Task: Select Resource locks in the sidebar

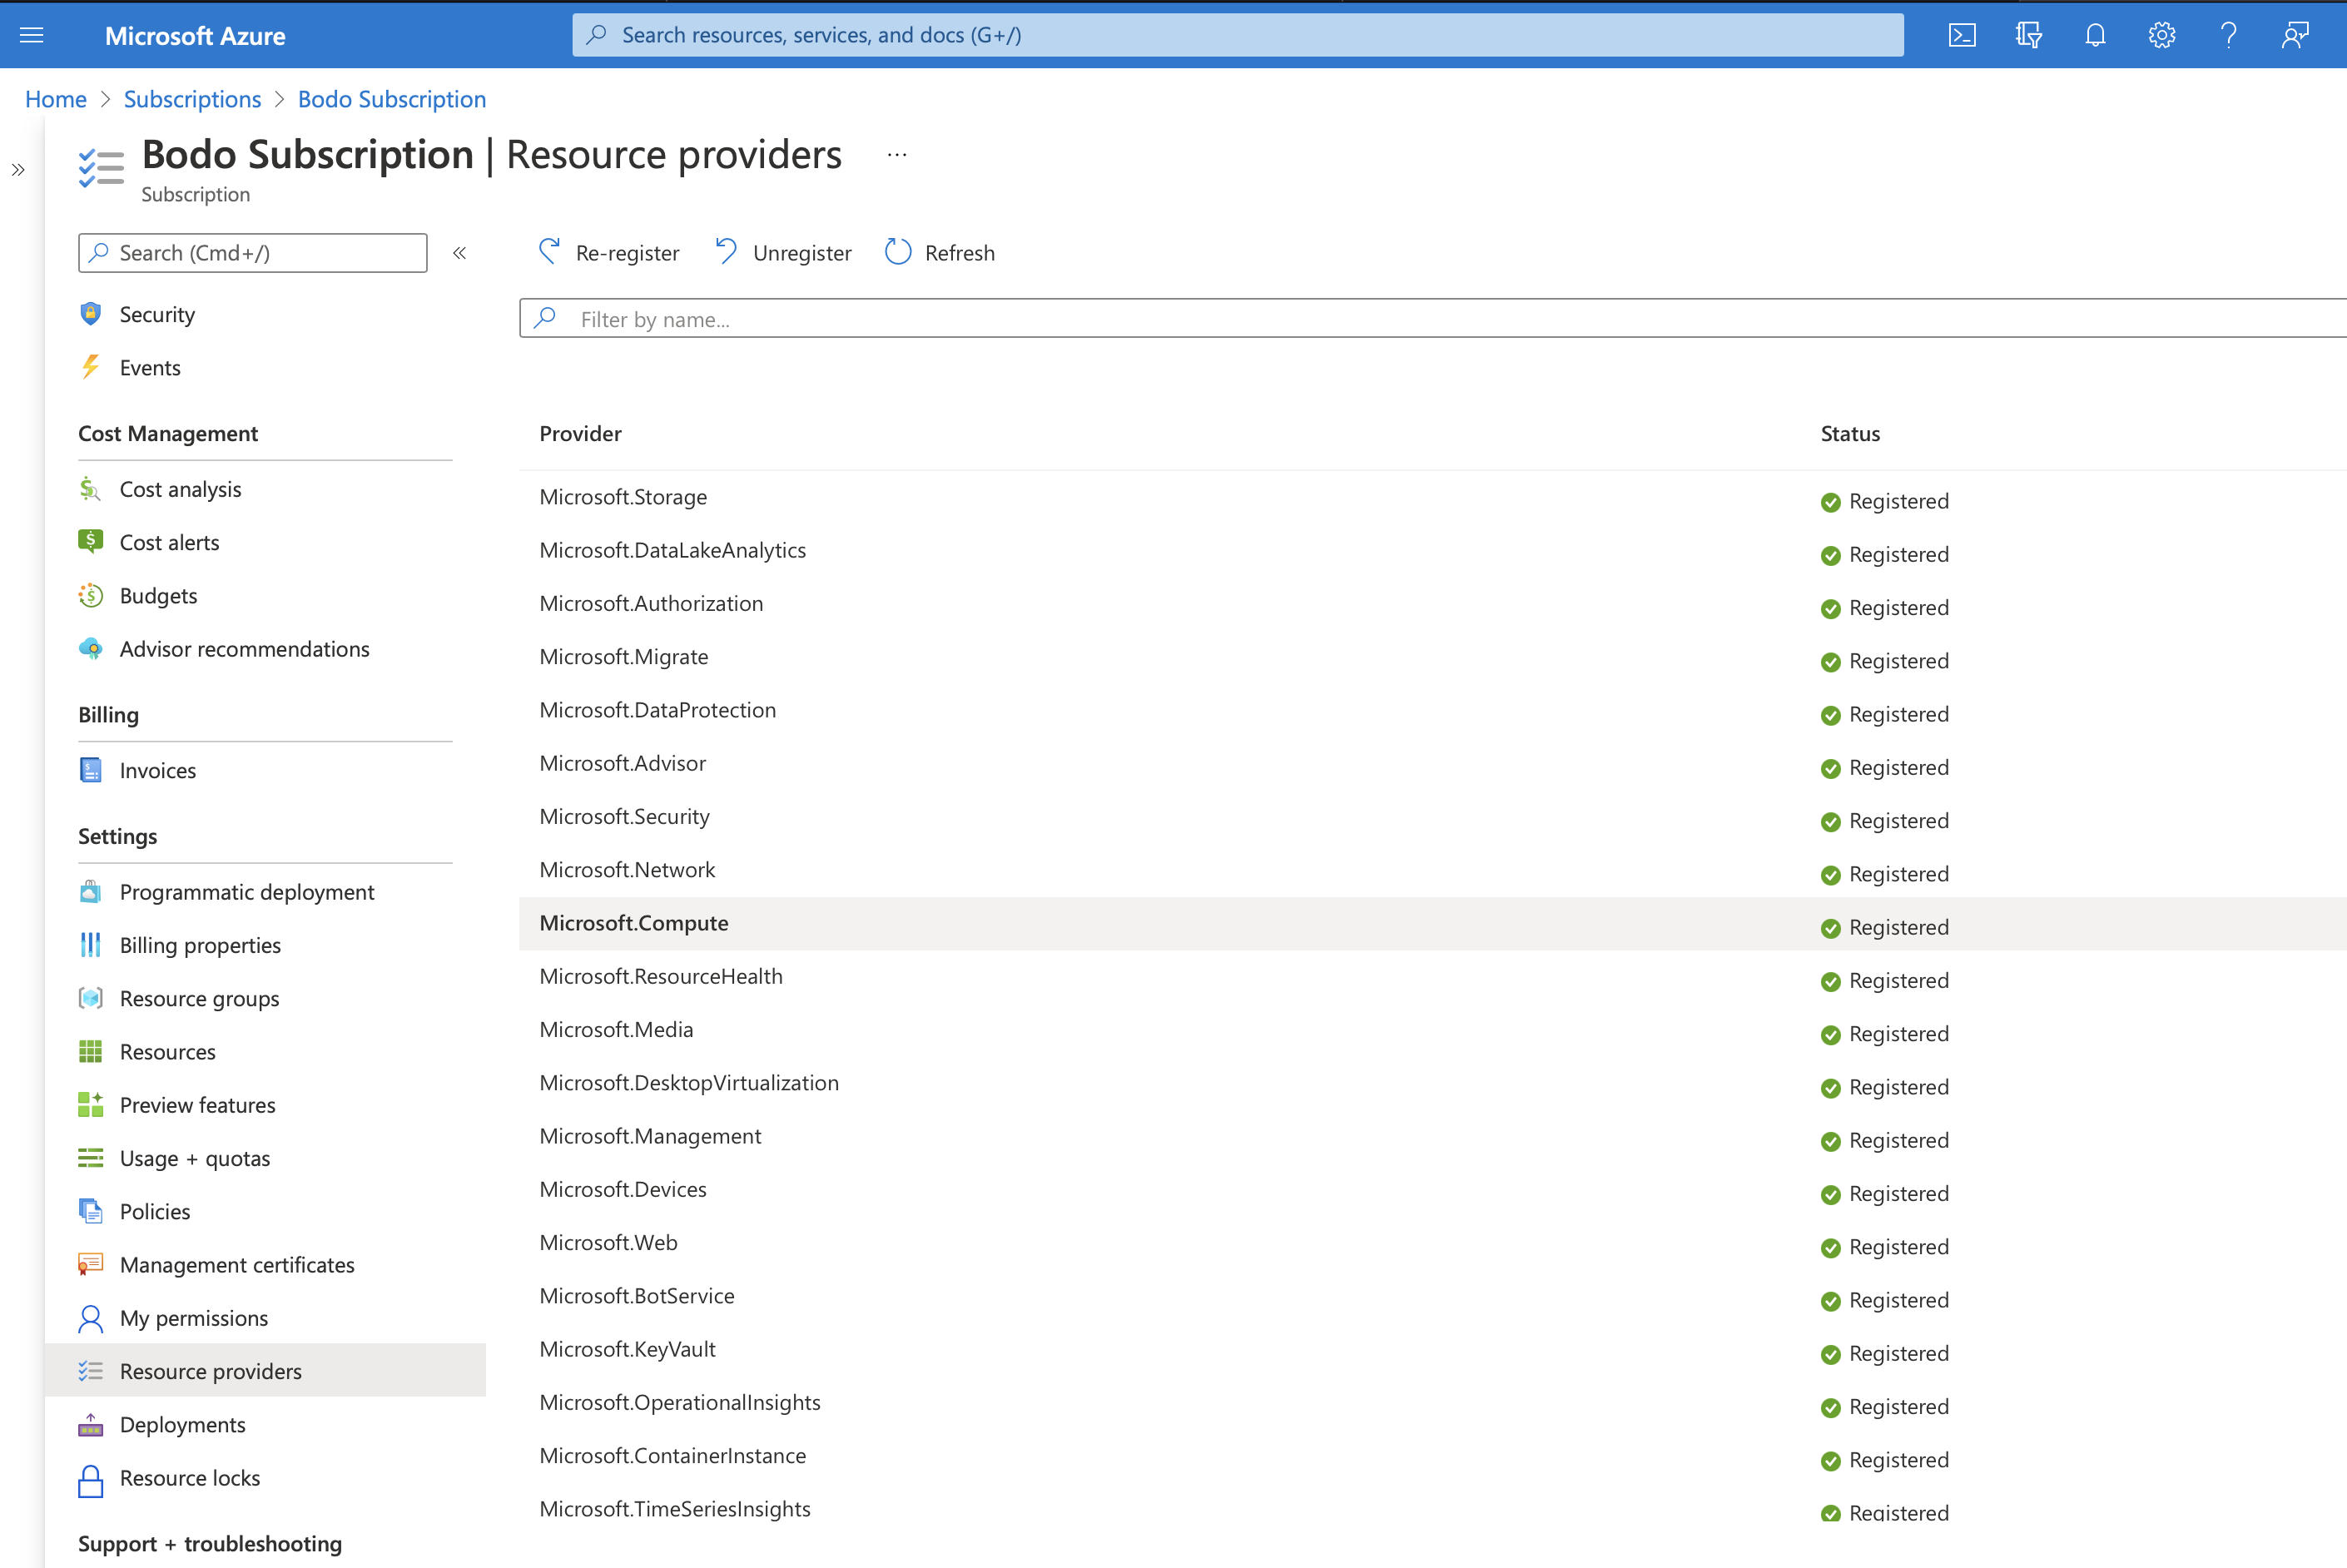Action: [x=190, y=1478]
